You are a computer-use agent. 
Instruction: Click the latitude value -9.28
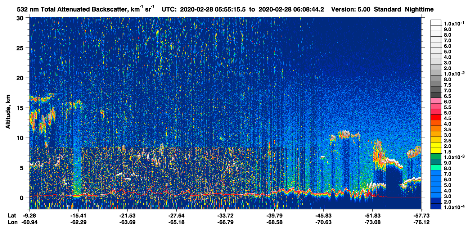click(30, 216)
